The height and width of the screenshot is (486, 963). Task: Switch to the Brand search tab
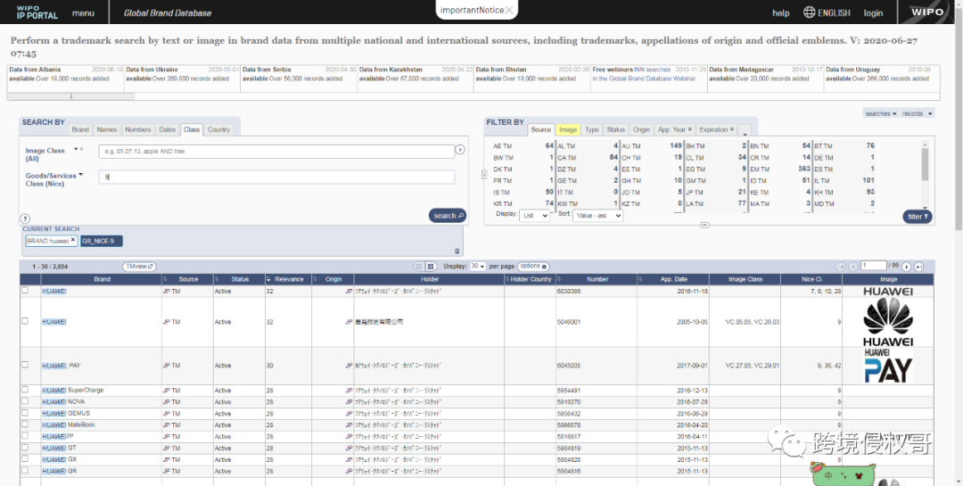click(x=80, y=129)
